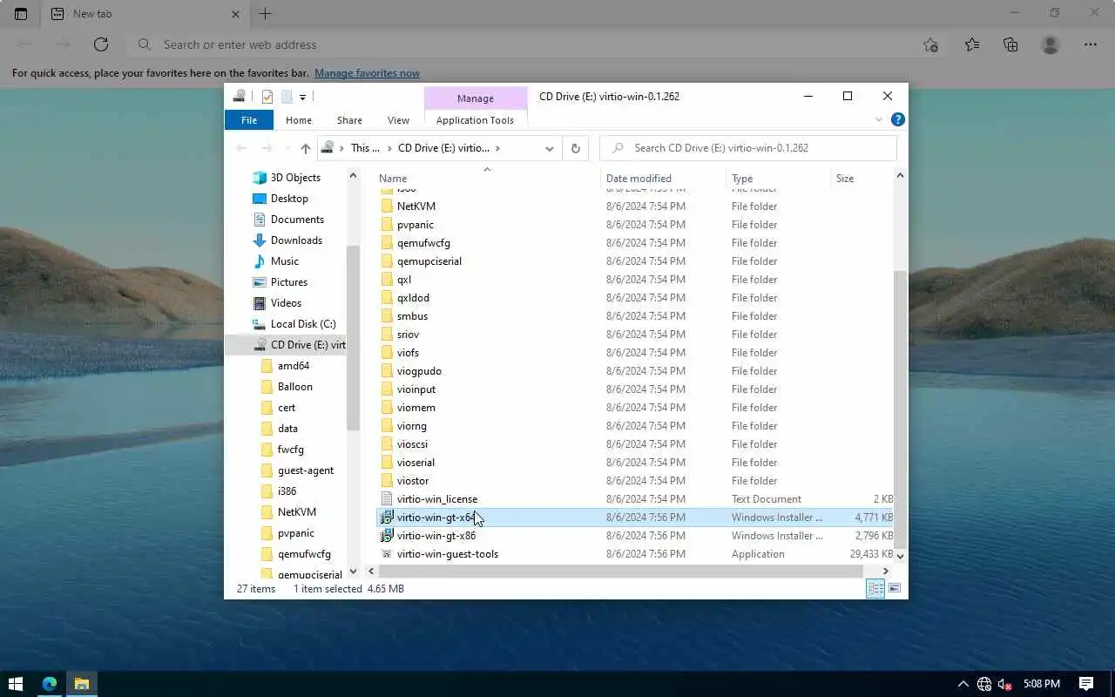This screenshot has height=697, width=1115.
Task: Show hidden system tray icons
Action: 963,684
